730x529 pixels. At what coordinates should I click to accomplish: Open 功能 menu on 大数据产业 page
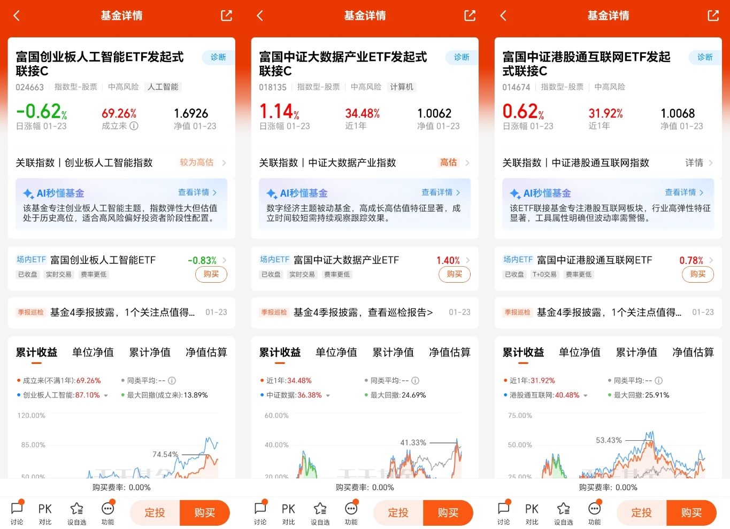[351, 513]
